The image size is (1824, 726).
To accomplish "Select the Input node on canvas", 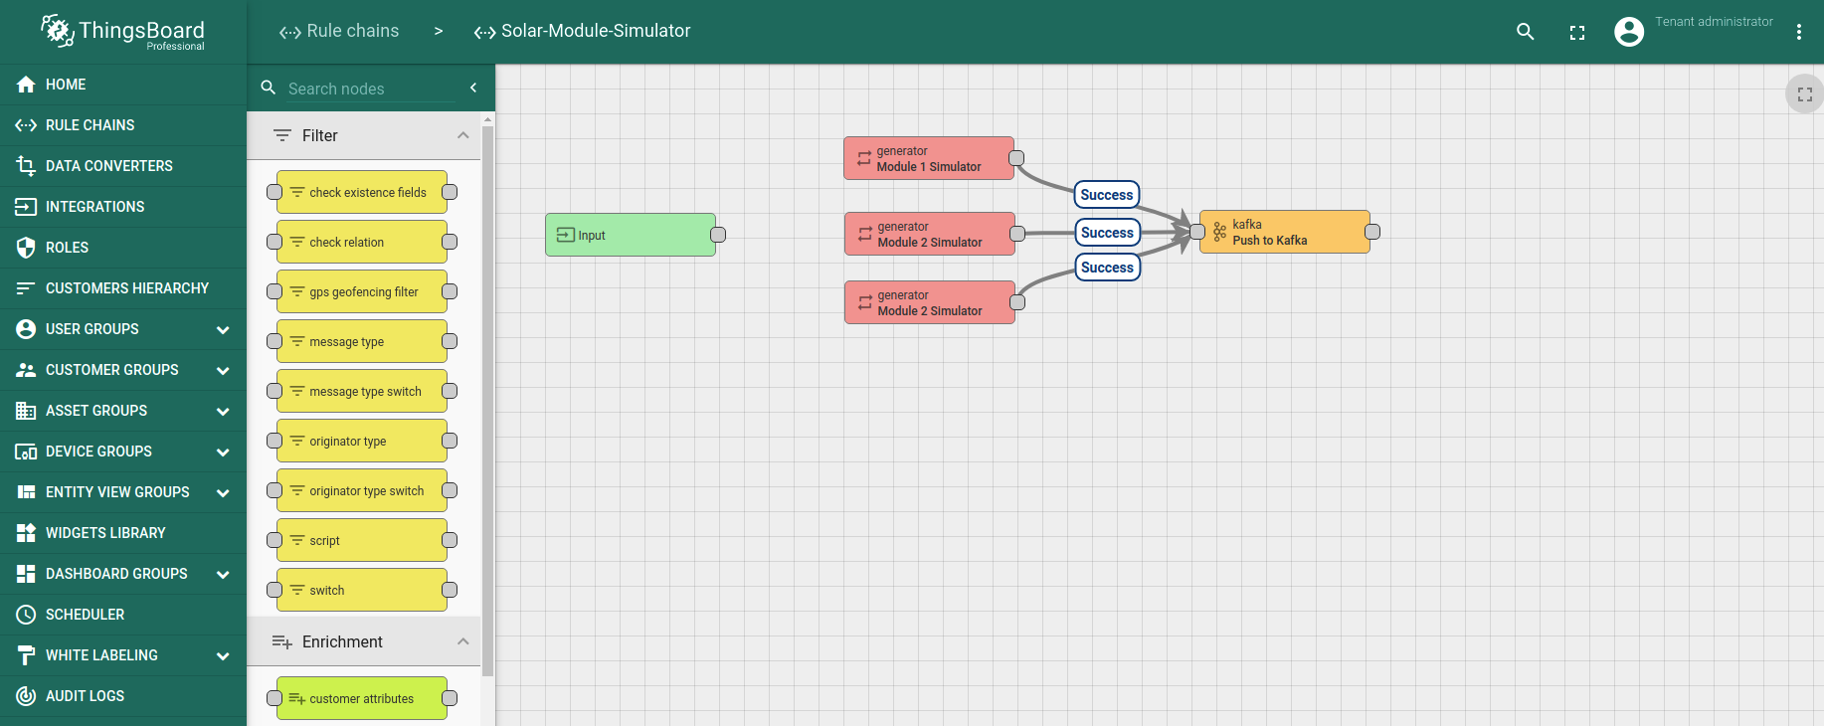I will tap(631, 235).
